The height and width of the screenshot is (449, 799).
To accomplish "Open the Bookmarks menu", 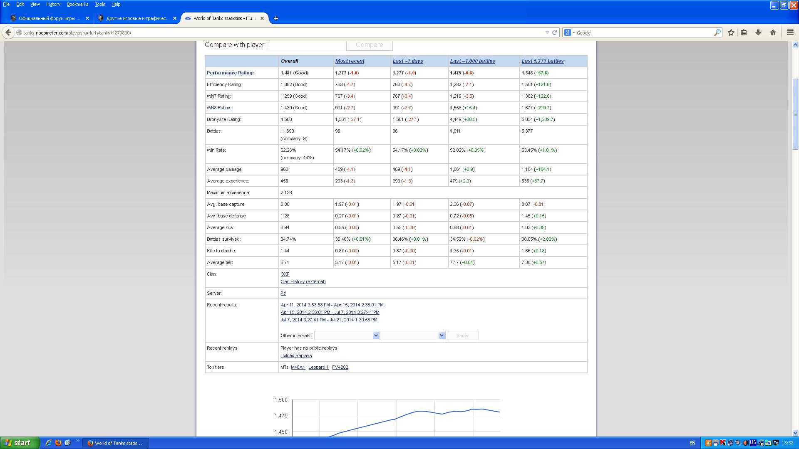I will point(77,4).
